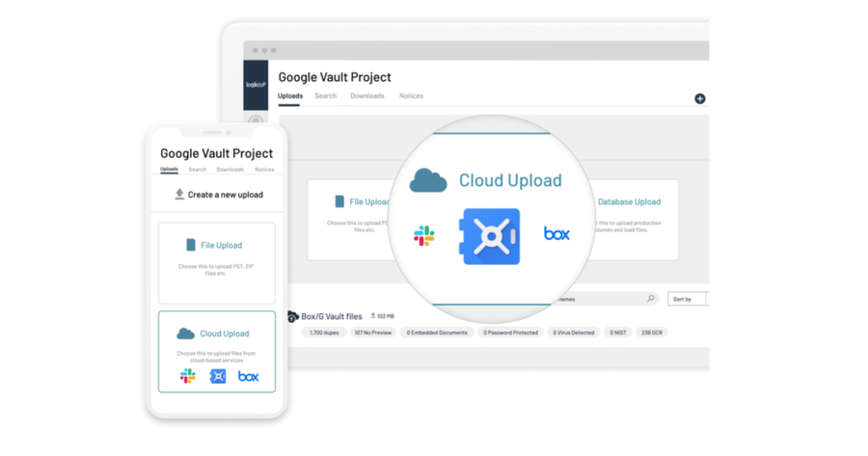Open the Sort by dropdown
The image size is (868, 456).
(688, 299)
